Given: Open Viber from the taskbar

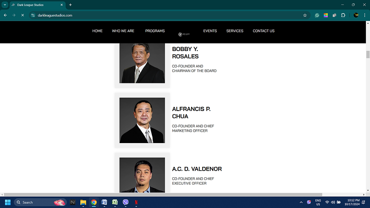Looking at the screenshot, I should coord(125,202).
